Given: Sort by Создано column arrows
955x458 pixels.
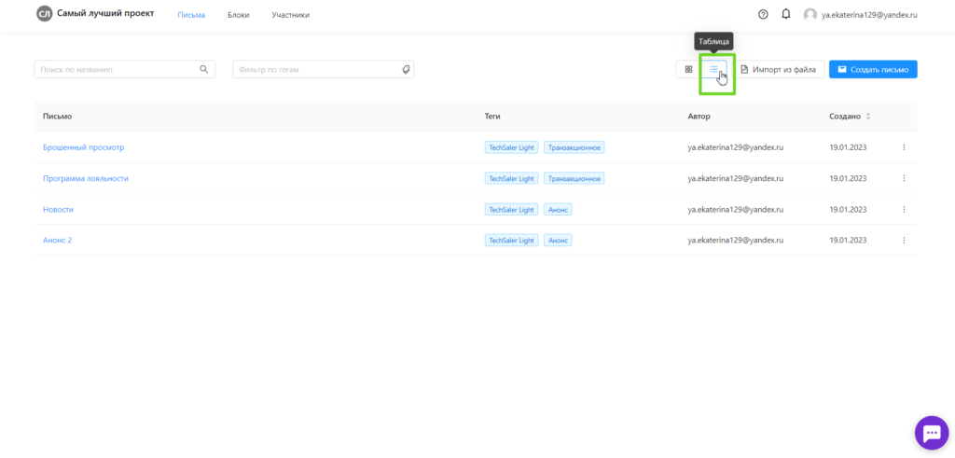Looking at the screenshot, I should (x=868, y=117).
